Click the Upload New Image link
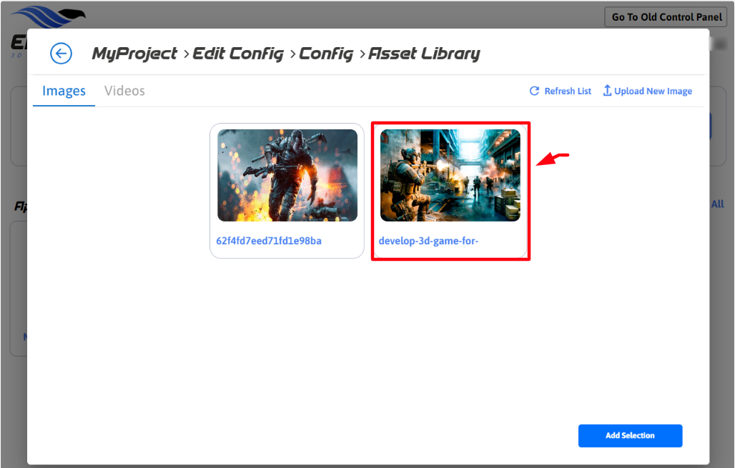This screenshot has height=468, width=735. coord(653,91)
